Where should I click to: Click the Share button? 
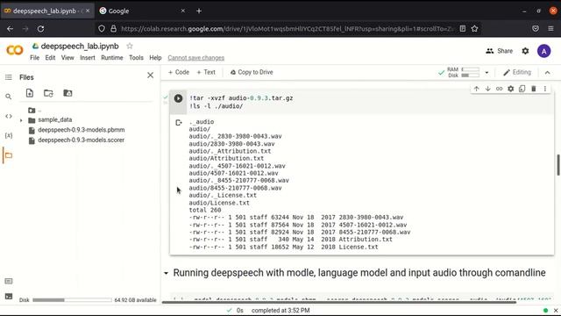(499, 51)
